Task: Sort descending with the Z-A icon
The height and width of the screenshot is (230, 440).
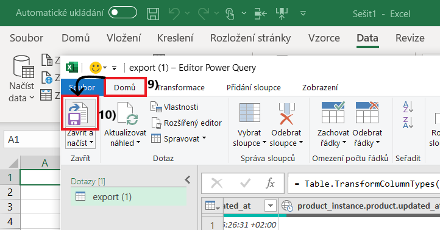Action: pyautogui.click(x=408, y=123)
